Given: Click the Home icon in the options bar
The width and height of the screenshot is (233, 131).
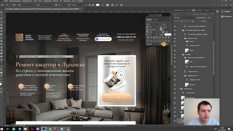Looking at the screenshot, I should point(2,5).
